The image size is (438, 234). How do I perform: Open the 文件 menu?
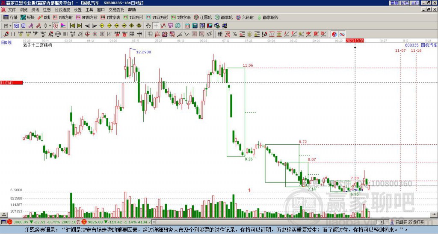12,10
